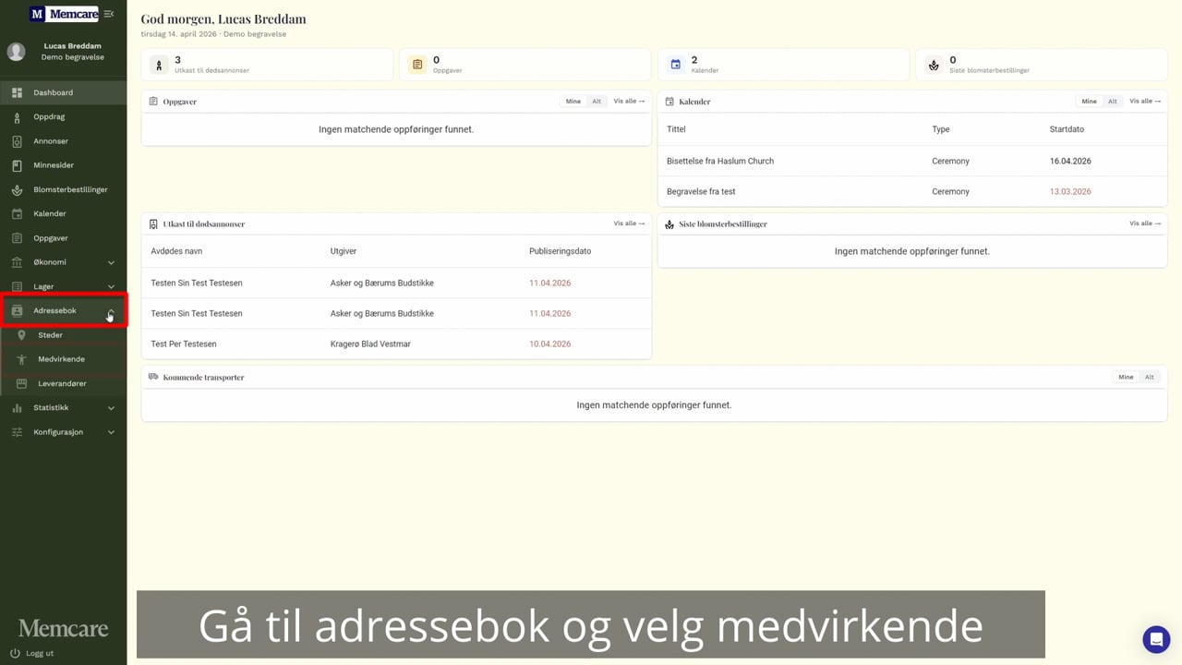Switch Kommende transporter to Alt
1182x665 pixels.
coord(1150,377)
